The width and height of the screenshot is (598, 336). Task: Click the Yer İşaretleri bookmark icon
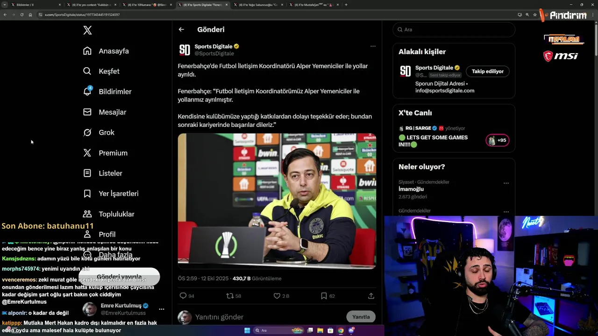click(87, 194)
